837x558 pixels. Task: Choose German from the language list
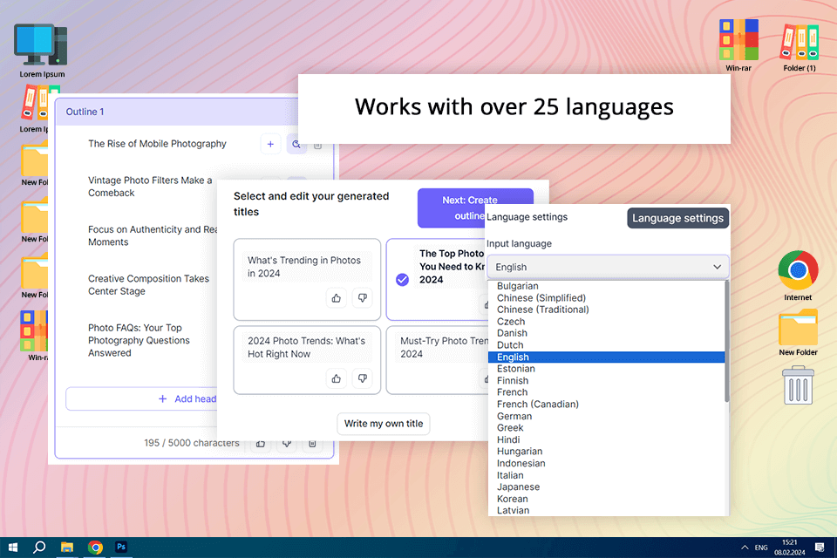[x=514, y=416]
